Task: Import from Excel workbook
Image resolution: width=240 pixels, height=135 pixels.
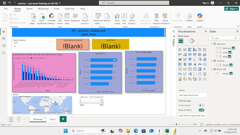Action: coord(42,19)
